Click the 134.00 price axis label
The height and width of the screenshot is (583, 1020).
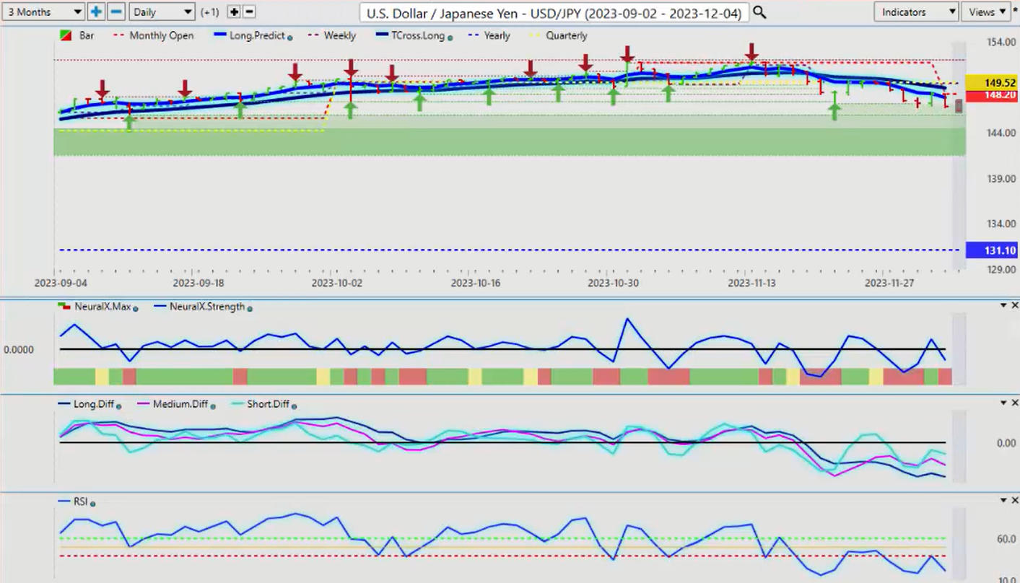[1001, 224]
